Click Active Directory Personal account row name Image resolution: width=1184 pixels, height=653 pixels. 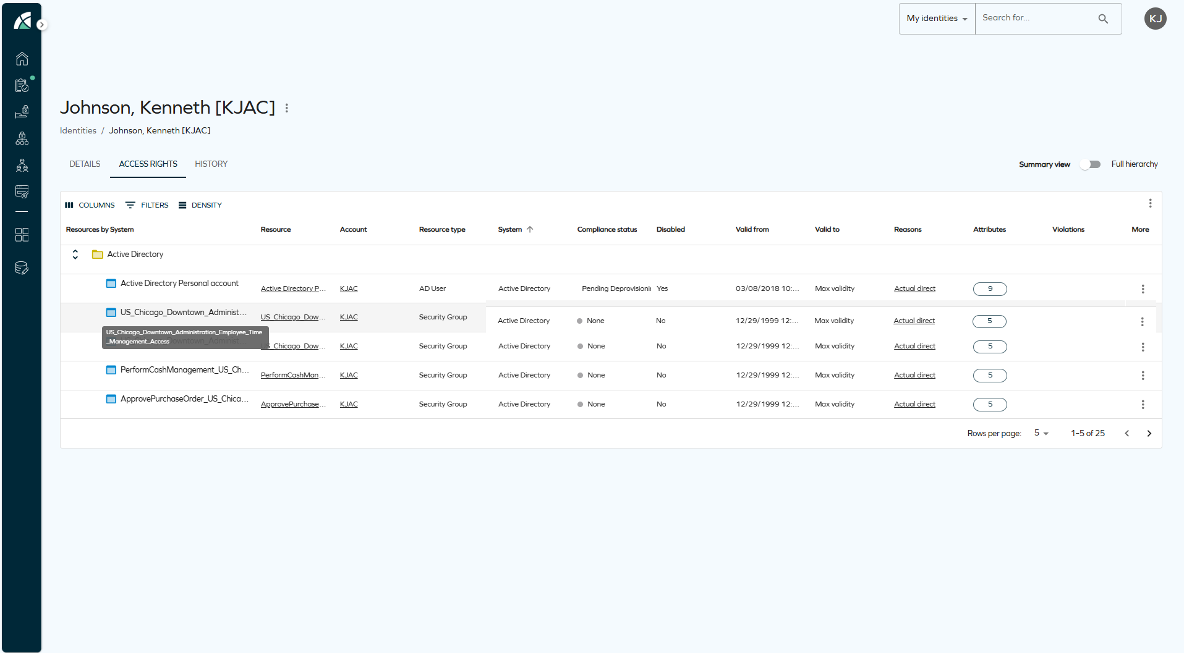pos(179,284)
